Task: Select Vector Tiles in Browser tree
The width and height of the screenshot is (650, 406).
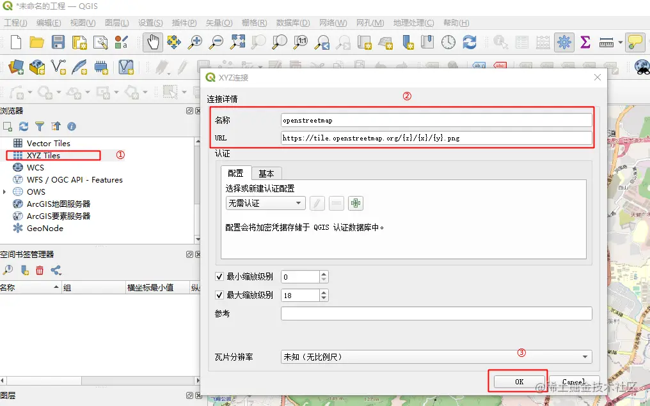Action: [49, 144]
